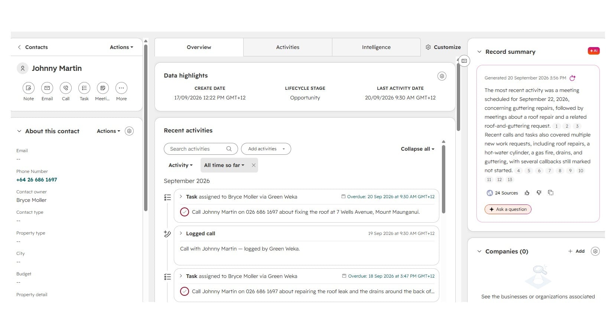Image resolution: width=615 pixels, height=334 pixels.
Task: Click the Opportunity lifecycle stage value
Action: [305, 98]
